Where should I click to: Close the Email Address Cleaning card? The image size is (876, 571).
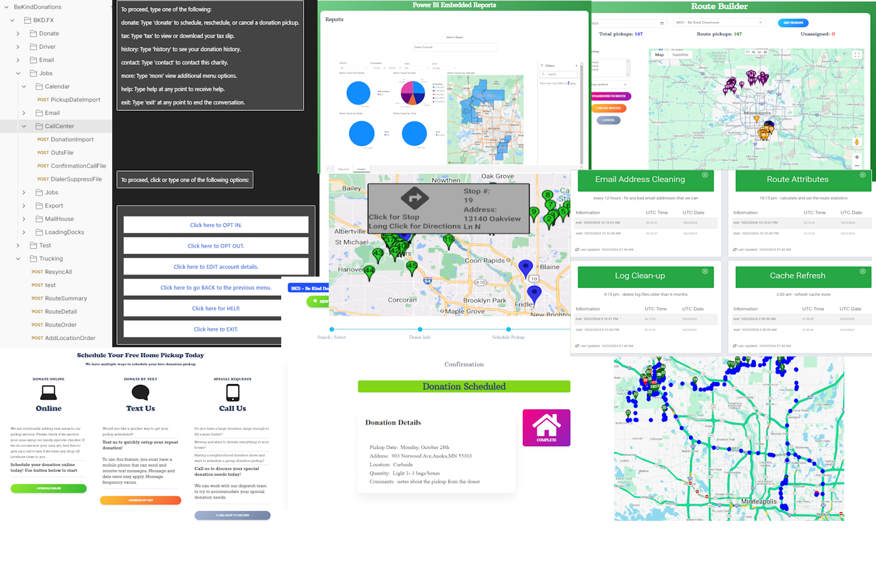click(705, 175)
